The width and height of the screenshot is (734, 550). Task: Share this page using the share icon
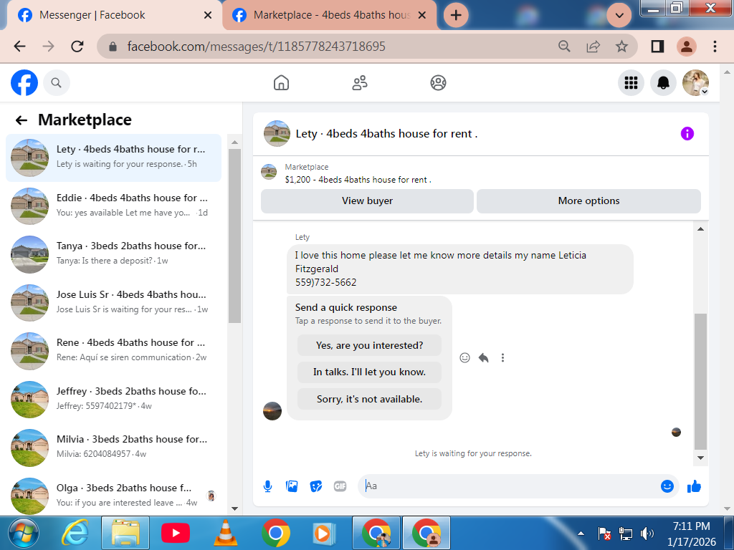pos(593,47)
